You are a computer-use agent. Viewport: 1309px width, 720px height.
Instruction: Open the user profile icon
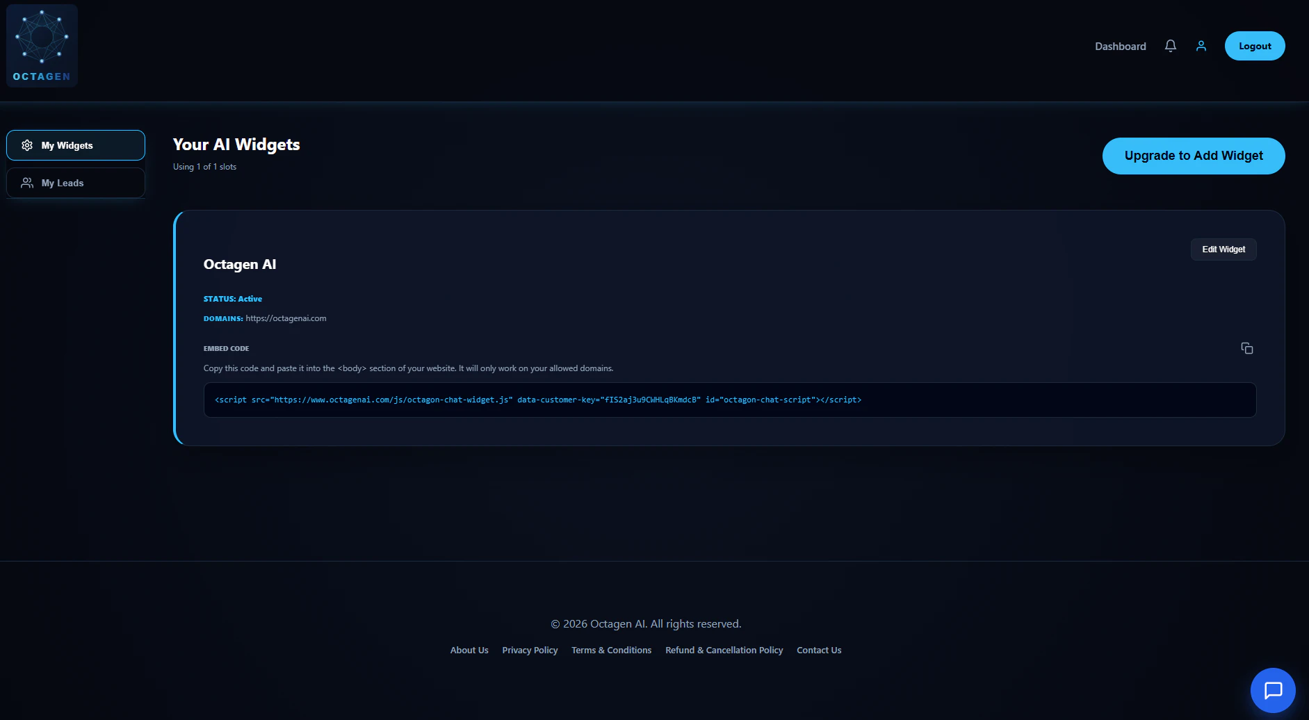point(1201,46)
